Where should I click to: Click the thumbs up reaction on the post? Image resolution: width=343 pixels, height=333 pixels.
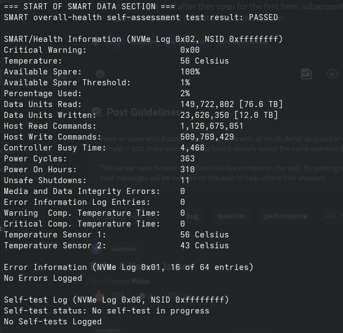pos(99,295)
